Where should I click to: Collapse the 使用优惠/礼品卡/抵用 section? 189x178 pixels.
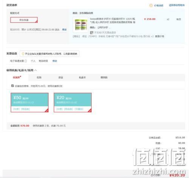[x=36, y=70]
